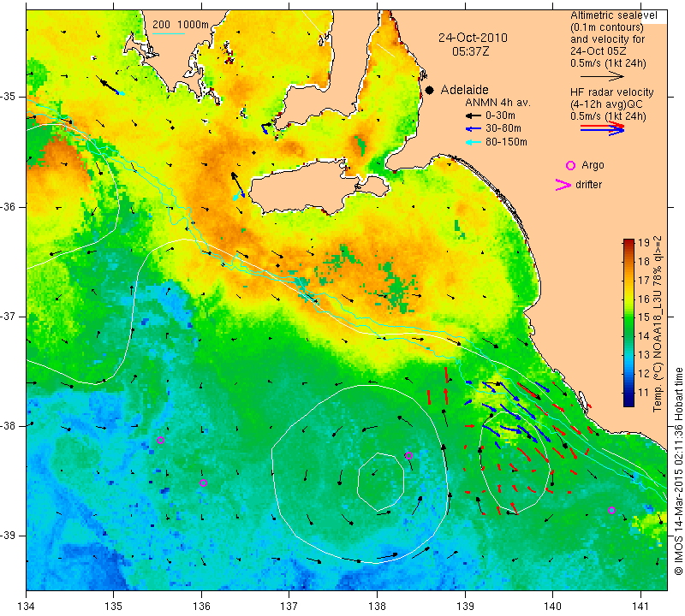This screenshot has width=685, height=616.
Task: Click the magenta Argo circle in the legend
Action: 570,165
